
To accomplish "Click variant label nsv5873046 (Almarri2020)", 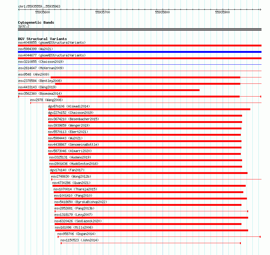I will pos(70,151).
